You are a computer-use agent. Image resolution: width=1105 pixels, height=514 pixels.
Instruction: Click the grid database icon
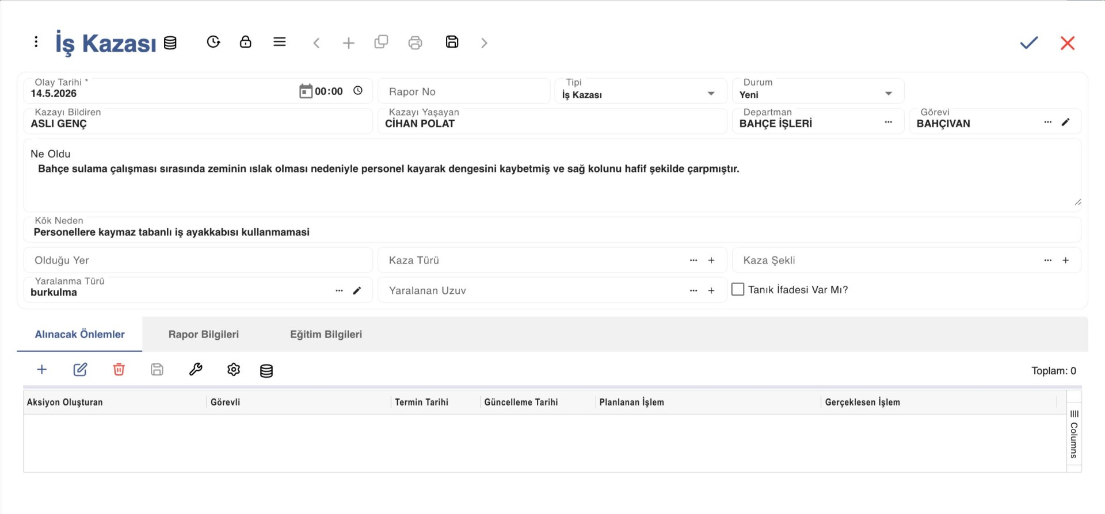click(266, 371)
